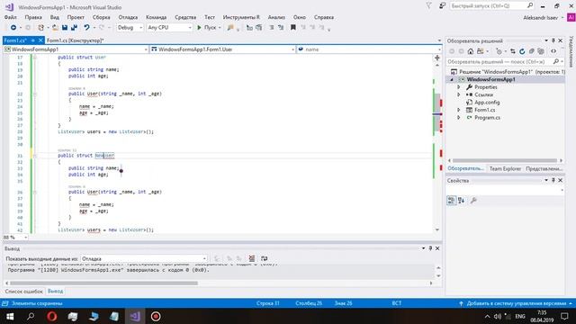The width and height of the screenshot is (576, 324).
Task: Open the Отладка menu
Action: pos(128,17)
